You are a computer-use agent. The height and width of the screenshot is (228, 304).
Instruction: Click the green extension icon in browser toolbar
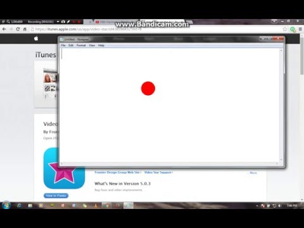click(x=293, y=29)
